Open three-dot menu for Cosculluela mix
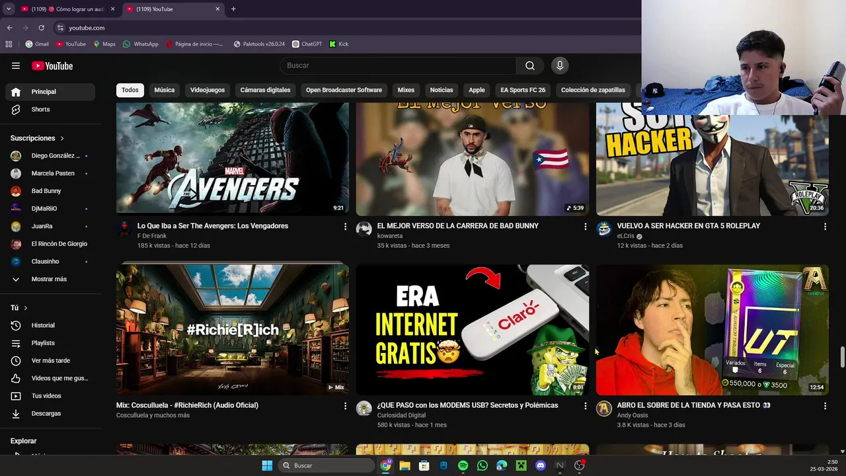The width and height of the screenshot is (846, 476). (345, 406)
